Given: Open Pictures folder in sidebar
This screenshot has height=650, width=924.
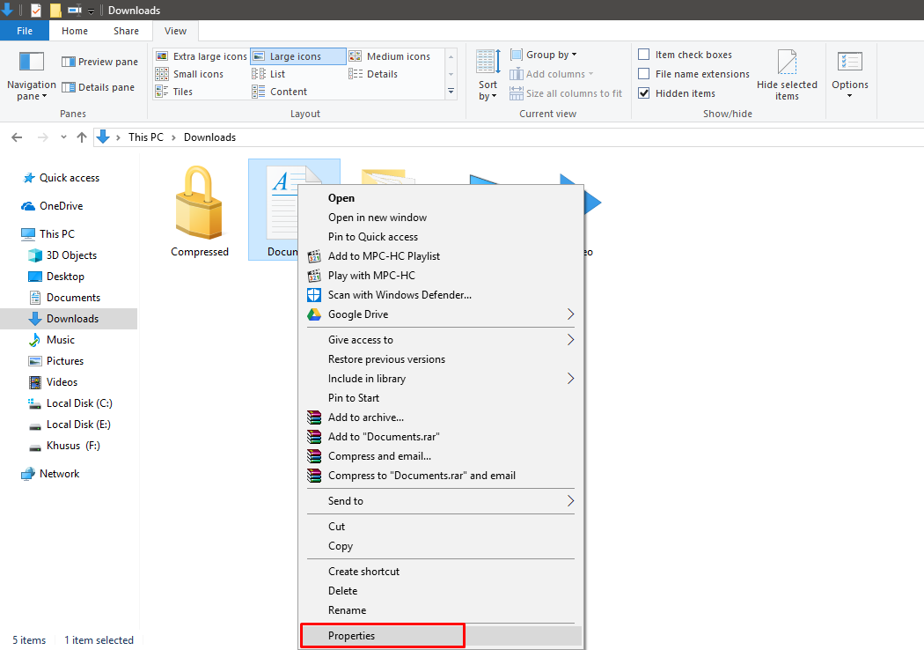Looking at the screenshot, I should tap(65, 361).
